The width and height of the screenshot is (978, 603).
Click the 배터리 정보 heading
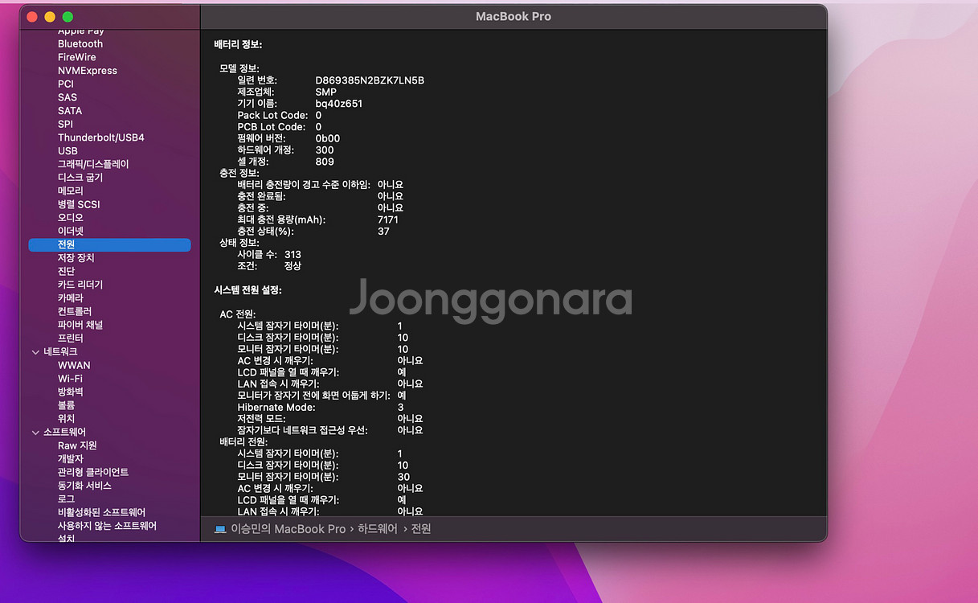click(238, 44)
